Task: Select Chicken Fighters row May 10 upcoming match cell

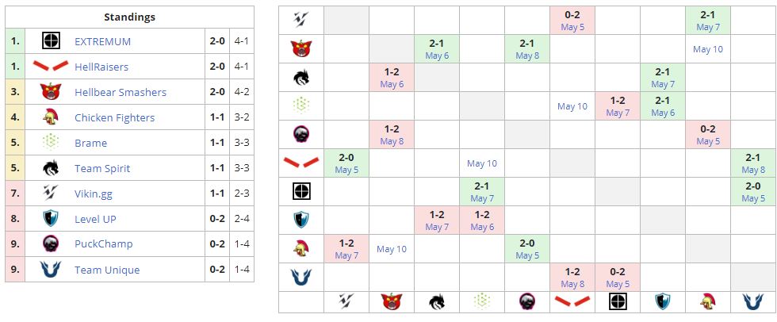Action: click(x=391, y=249)
